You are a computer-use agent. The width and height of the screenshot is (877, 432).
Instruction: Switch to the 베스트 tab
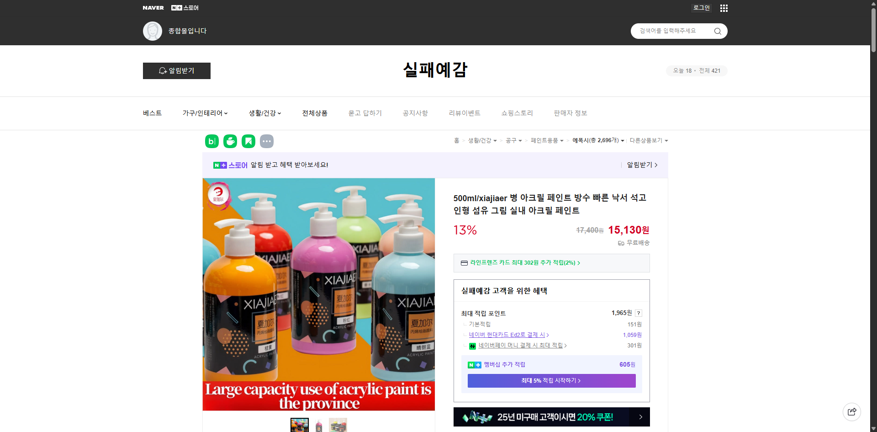tap(152, 113)
